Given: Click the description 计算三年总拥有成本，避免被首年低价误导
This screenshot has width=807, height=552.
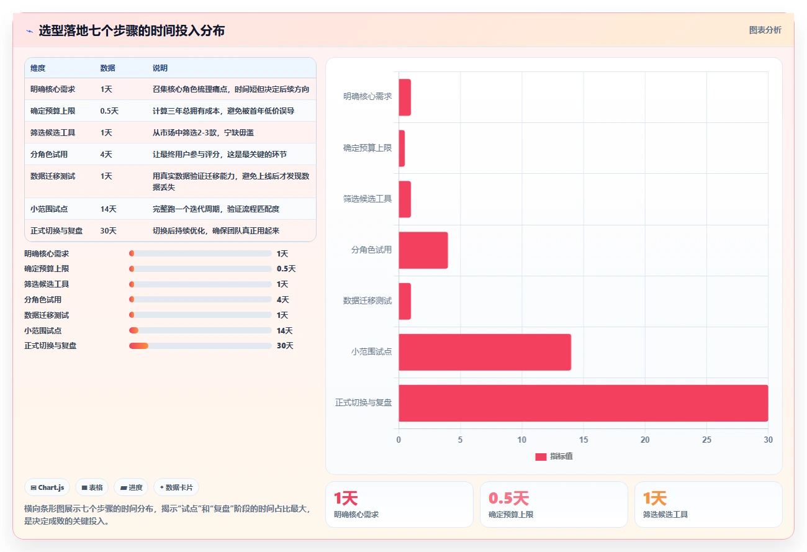Looking at the screenshot, I should (x=223, y=111).
